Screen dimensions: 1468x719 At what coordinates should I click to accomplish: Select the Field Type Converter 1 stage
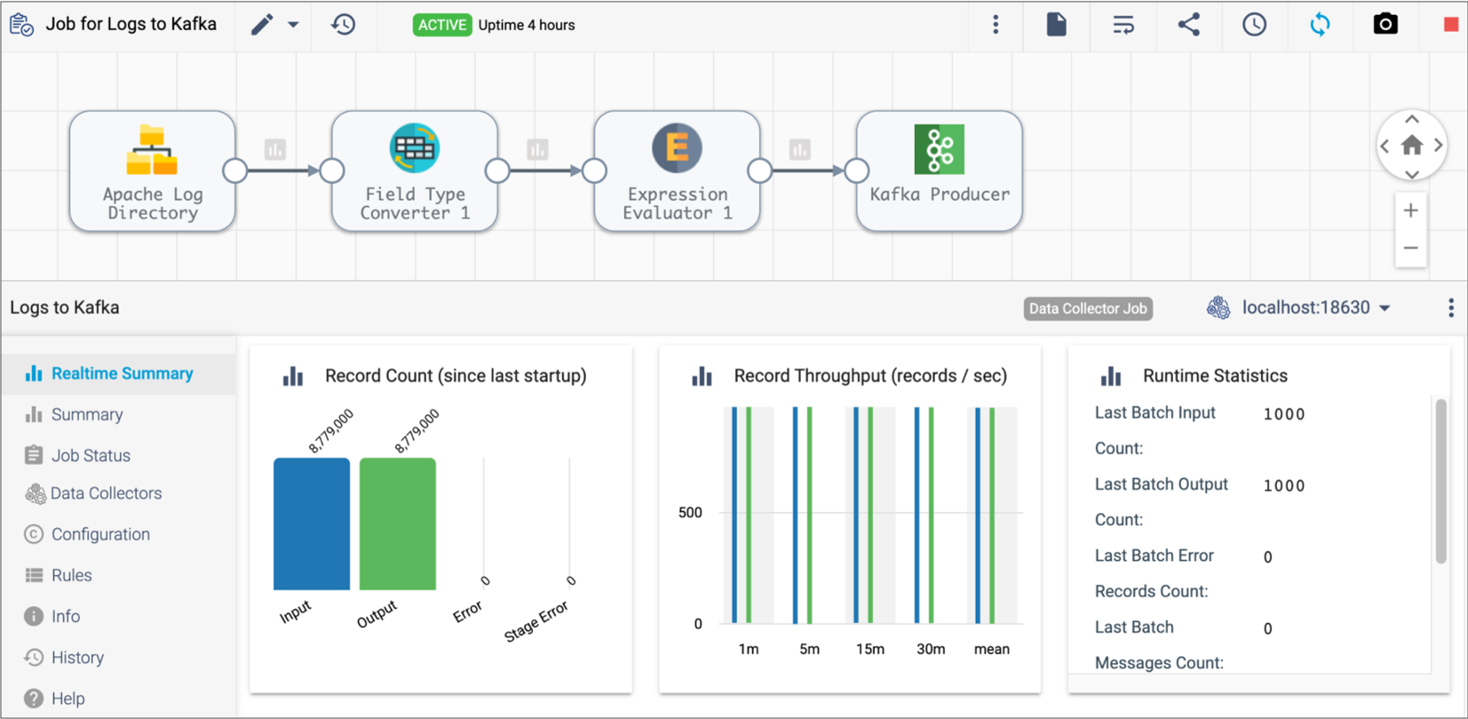(x=415, y=170)
